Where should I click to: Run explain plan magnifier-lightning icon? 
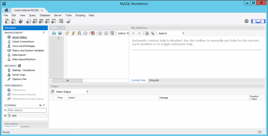tap(79, 33)
